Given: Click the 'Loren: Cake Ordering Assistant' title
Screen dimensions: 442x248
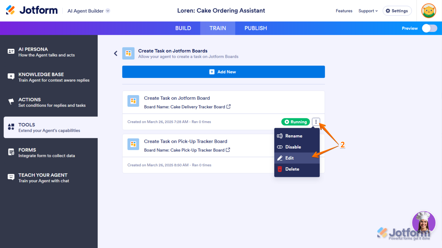Looking at the screenshot, I should click(x=221, y=11).
